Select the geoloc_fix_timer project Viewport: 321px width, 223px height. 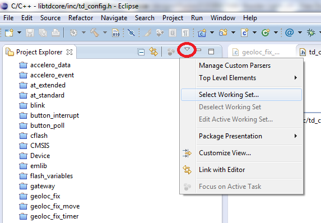pos(49,216)
